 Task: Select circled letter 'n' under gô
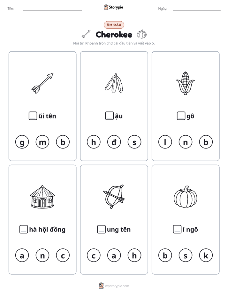pos(186,142)
